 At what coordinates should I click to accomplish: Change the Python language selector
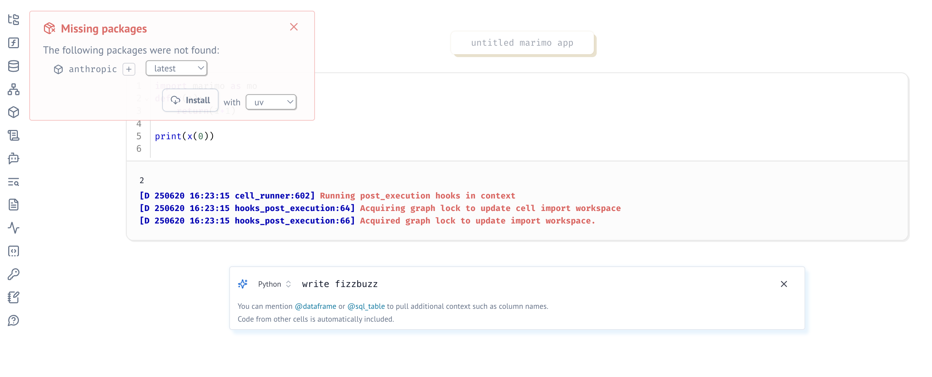click(274, 284)
